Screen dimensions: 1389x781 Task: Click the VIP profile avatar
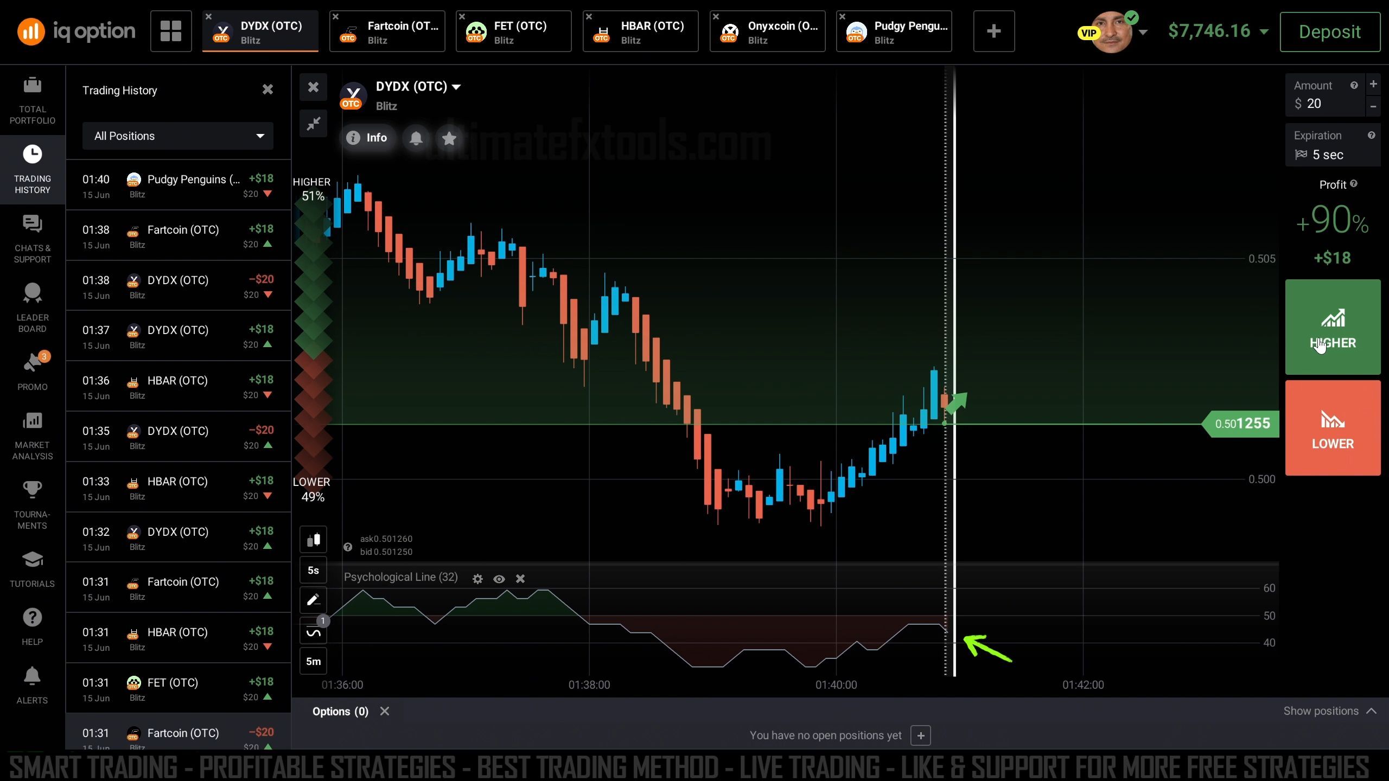click(x=1110, y=32)
